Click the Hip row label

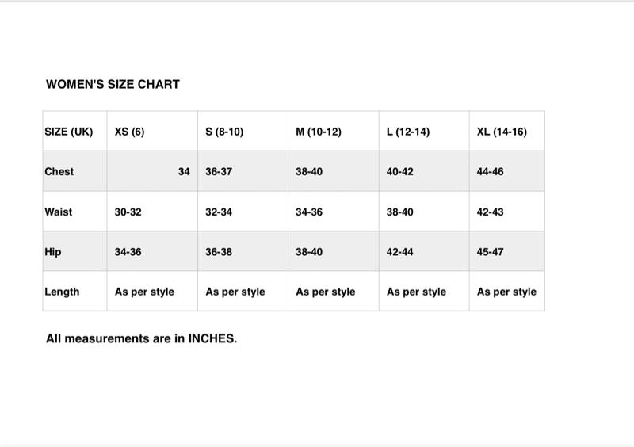[53, 252]
